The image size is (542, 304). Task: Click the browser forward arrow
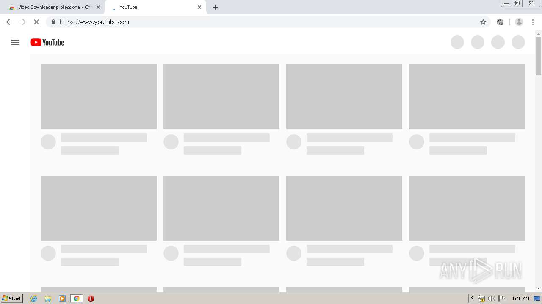[23, 22]
